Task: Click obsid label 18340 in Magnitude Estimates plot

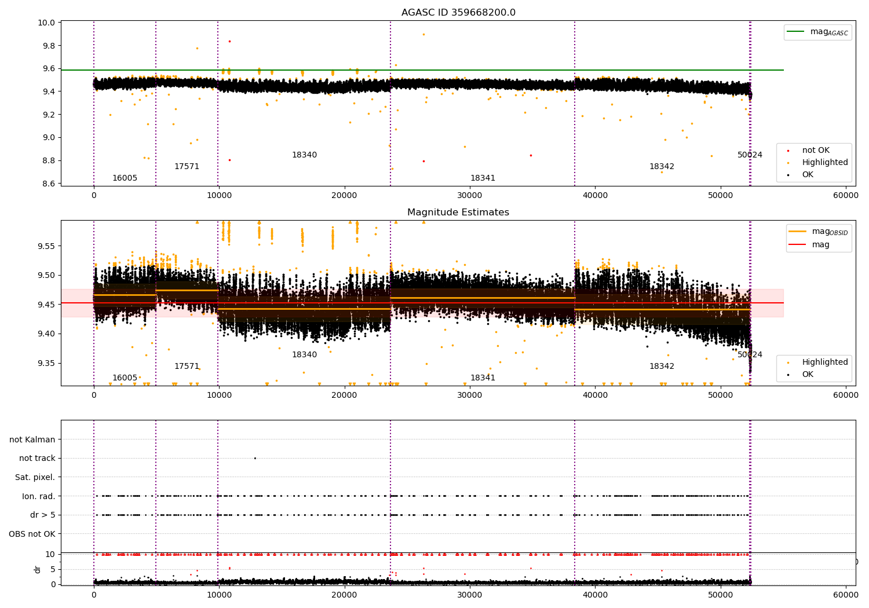Action: 304,355
